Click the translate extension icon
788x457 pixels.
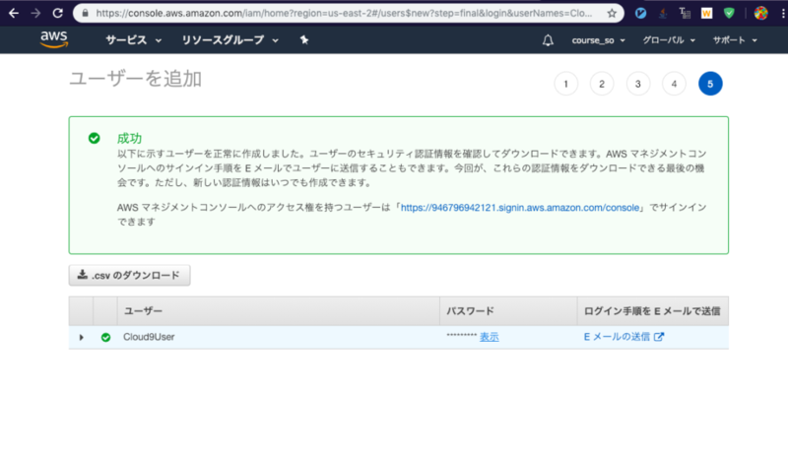coord(685,13)
